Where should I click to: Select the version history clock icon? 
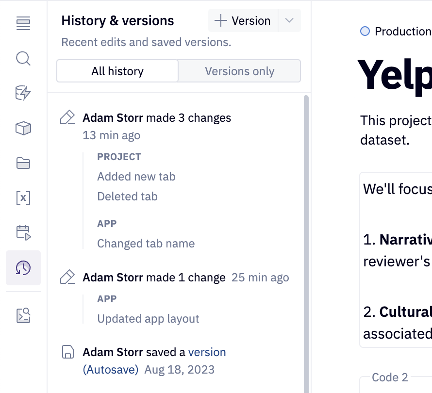23,268
